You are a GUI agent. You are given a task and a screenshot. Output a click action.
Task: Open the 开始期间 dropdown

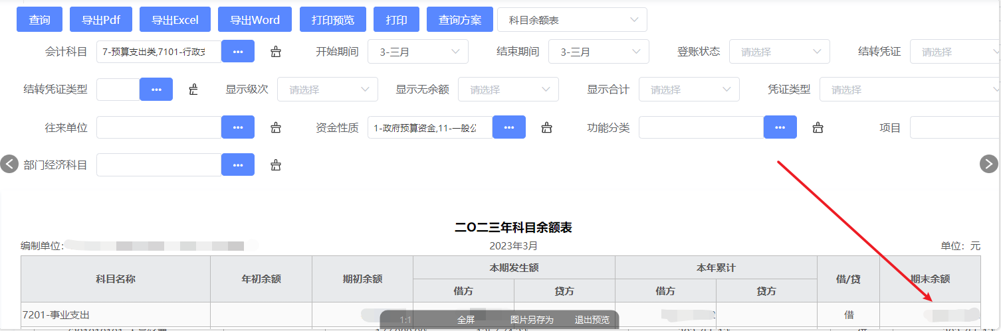point(417,52)
